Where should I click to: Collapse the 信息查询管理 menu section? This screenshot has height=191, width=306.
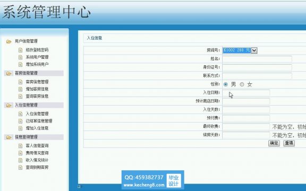26,137
